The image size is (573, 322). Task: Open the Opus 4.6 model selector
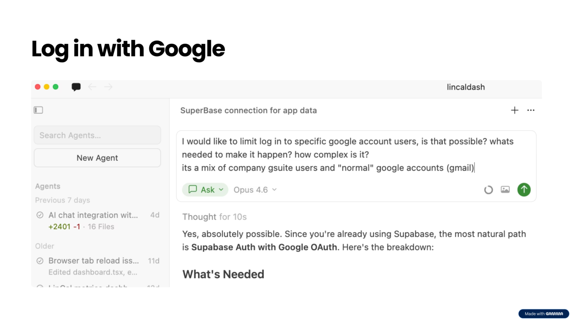click(255, 190)
